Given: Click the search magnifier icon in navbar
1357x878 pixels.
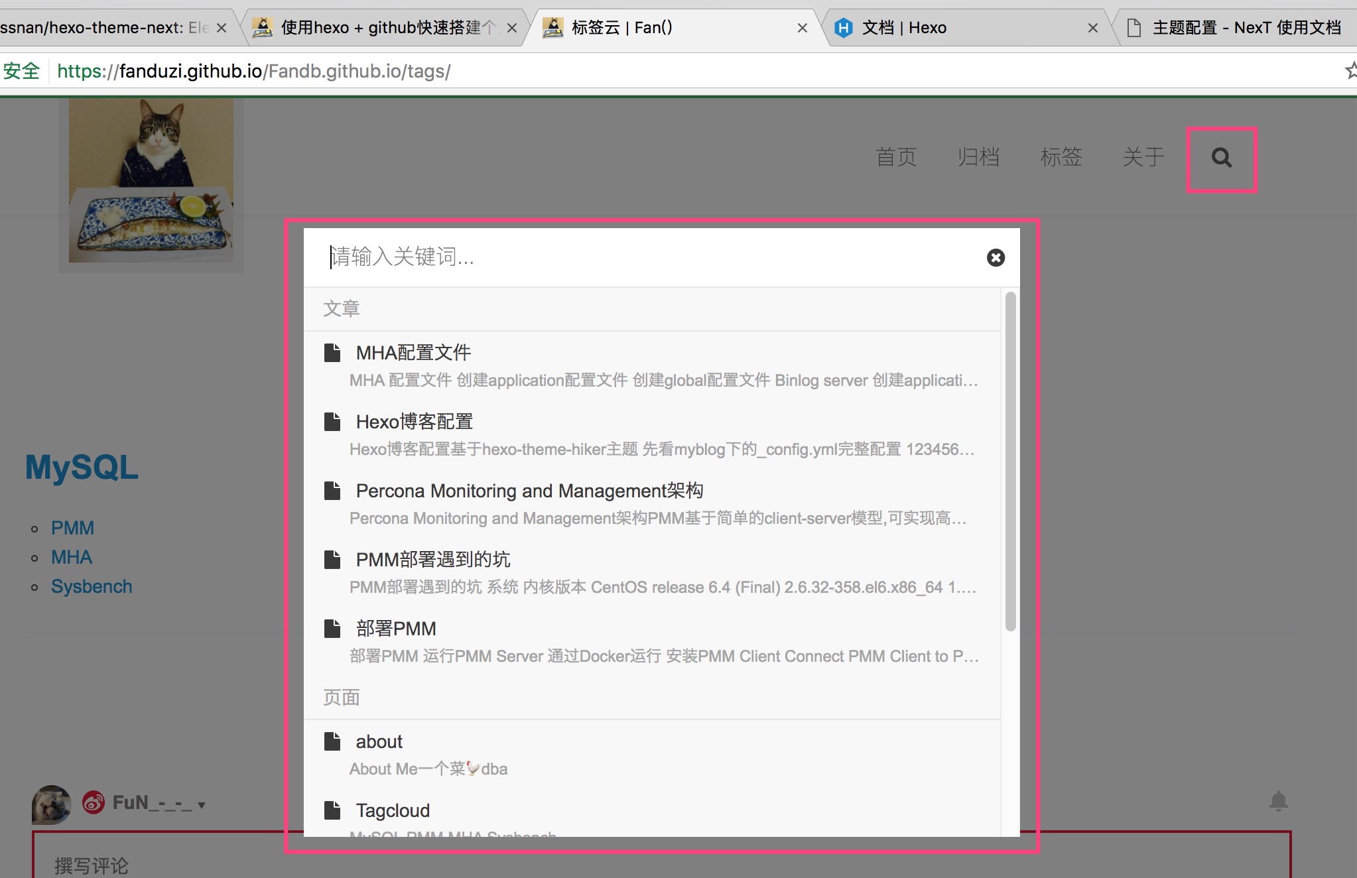Looking at the screenshot, I should [1221, 158].
